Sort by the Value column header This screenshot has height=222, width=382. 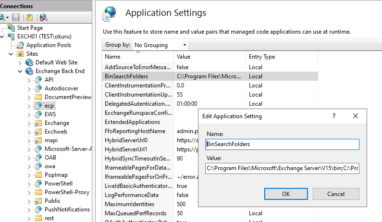coord(209,57)
